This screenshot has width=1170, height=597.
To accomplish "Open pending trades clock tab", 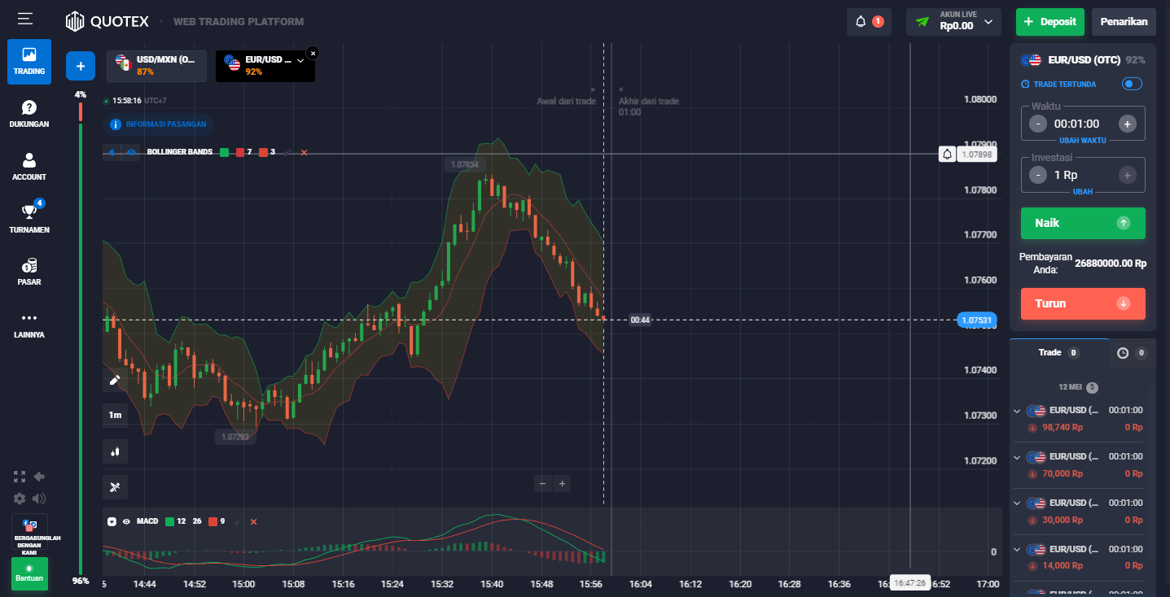I will (x=1132, y=353).
